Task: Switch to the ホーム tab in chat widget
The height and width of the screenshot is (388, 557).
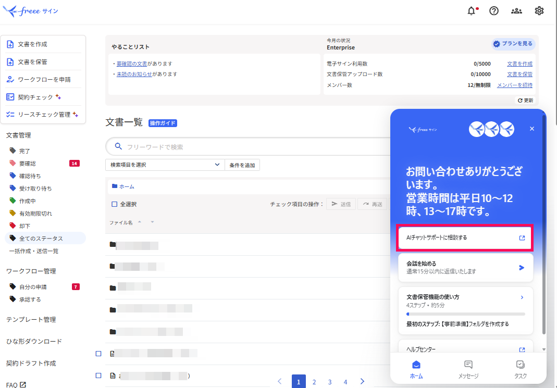Action: [x=416, y=369]
